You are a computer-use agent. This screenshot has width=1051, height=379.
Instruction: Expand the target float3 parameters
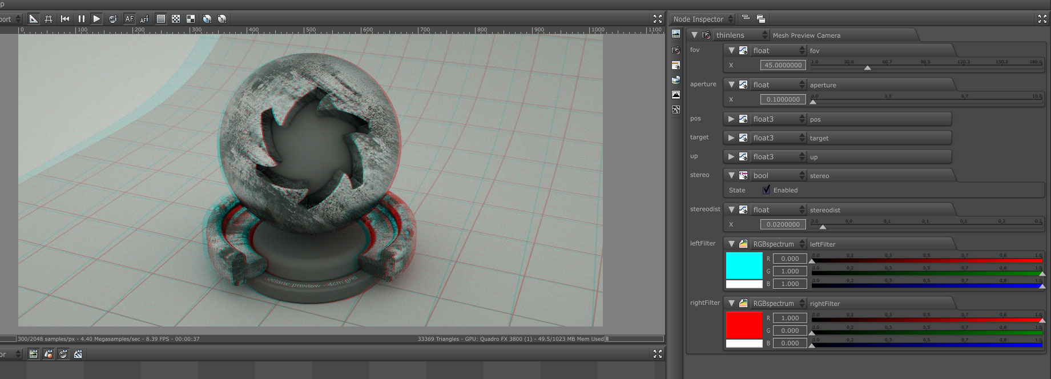[x=731, y=138]
